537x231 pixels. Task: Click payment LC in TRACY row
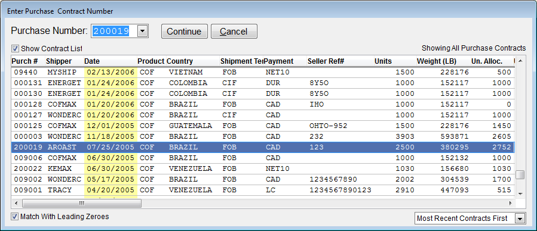tap(270, 190)
